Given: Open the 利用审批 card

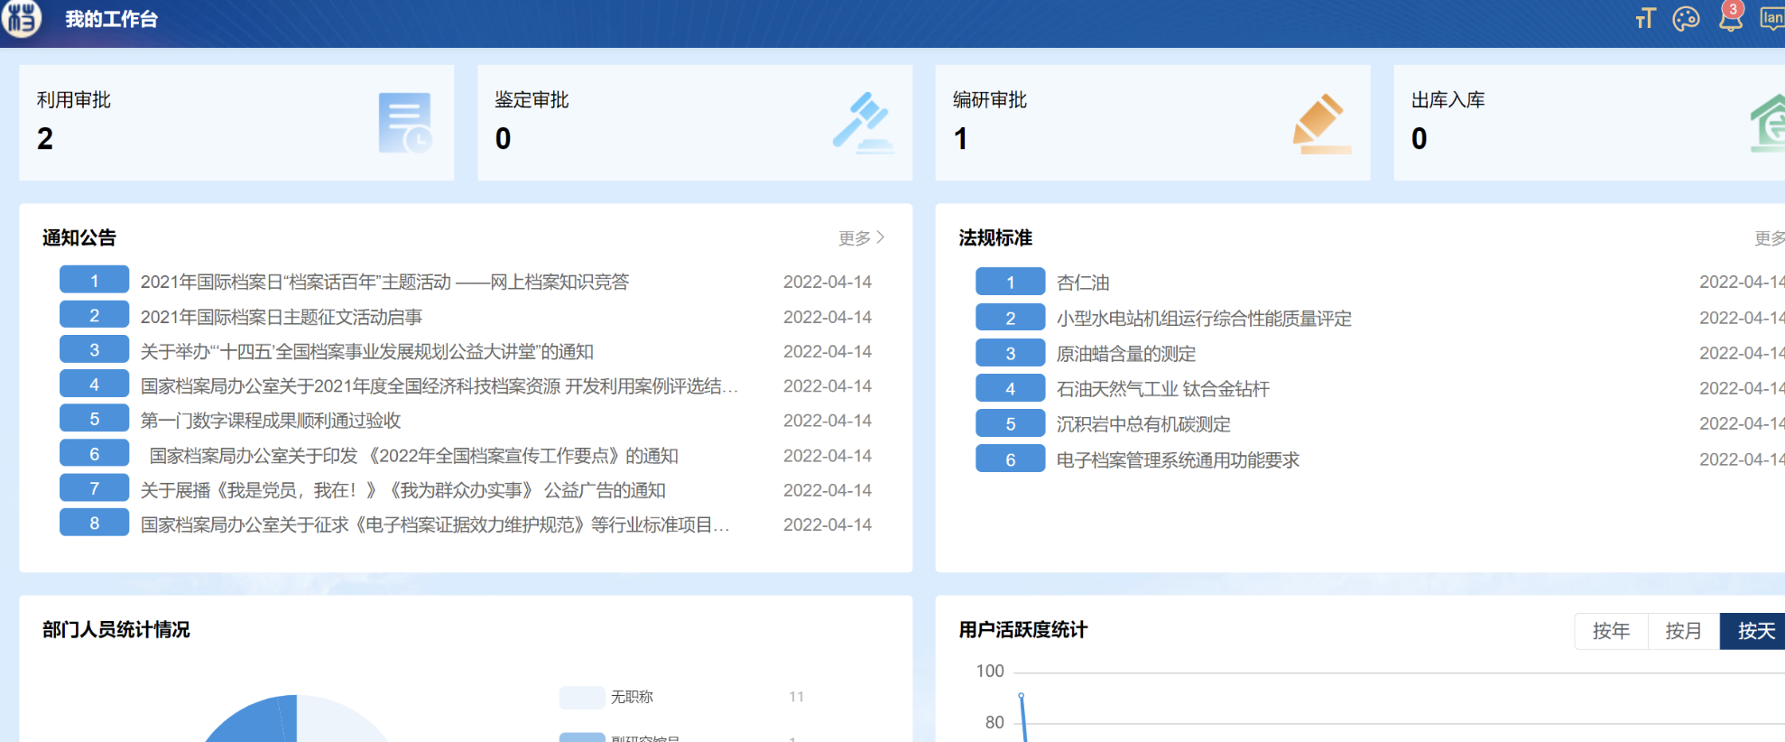Looking at the screenshot, I should pyautogui.click(x=236, y=123).
